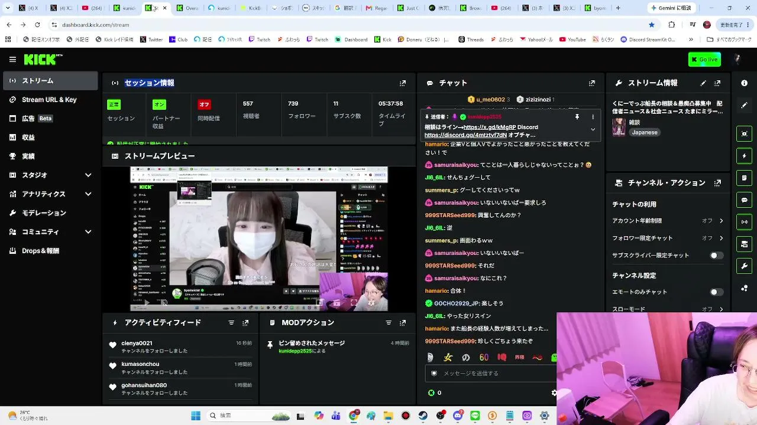Pop out the アクティビティフィード panel
Image resolution: width=757 pixels, height=425 pixels.
pos(245,323)
